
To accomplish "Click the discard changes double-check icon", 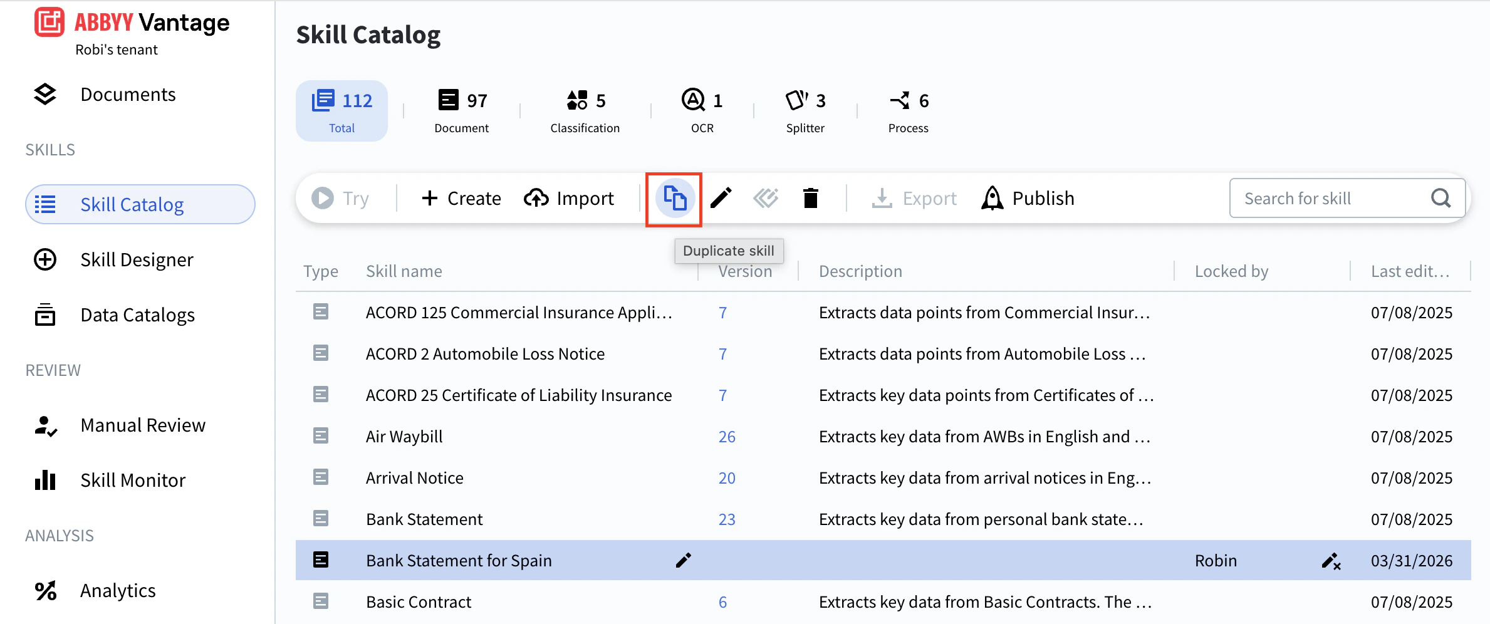I will (x=766, y=198).
